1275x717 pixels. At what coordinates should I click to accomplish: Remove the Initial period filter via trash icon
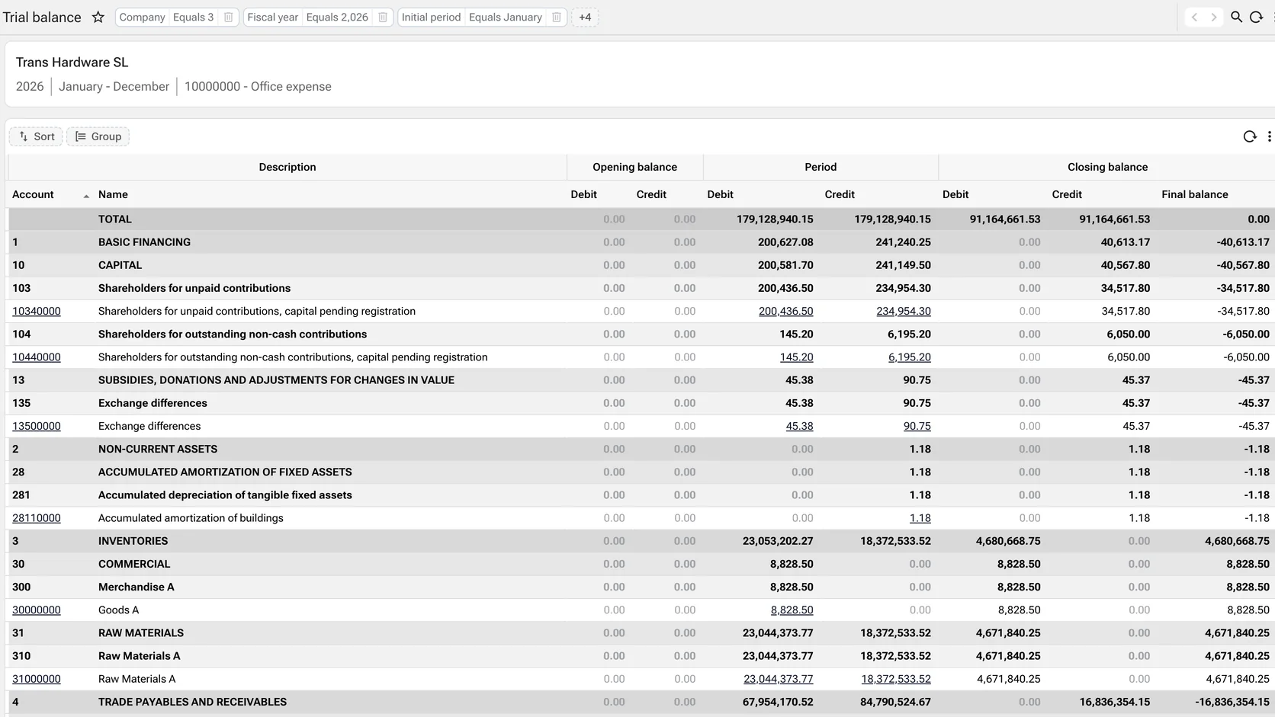(557, 17)
